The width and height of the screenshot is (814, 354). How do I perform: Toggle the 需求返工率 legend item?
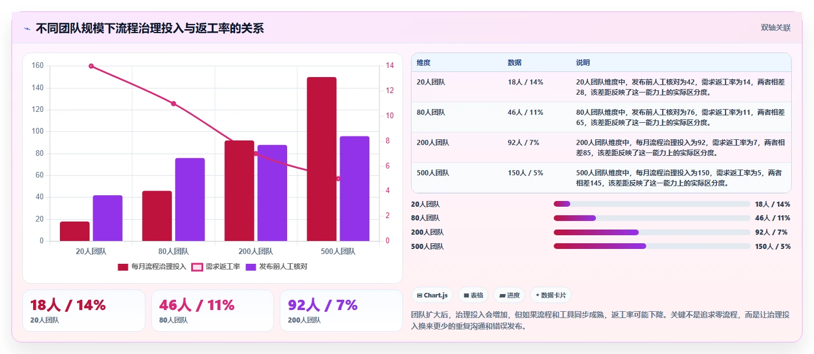215,267
